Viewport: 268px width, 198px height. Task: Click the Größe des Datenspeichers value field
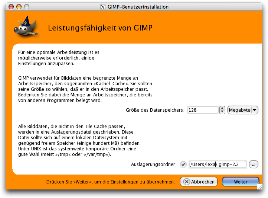point(203,110)
